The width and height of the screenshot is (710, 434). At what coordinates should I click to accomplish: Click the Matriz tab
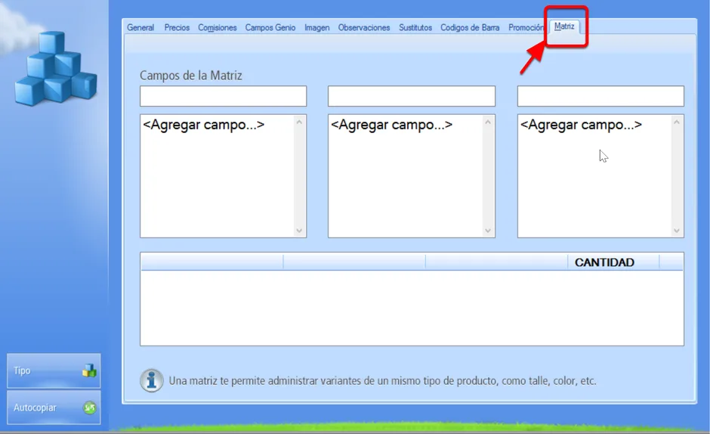click(x=564, y=26)
